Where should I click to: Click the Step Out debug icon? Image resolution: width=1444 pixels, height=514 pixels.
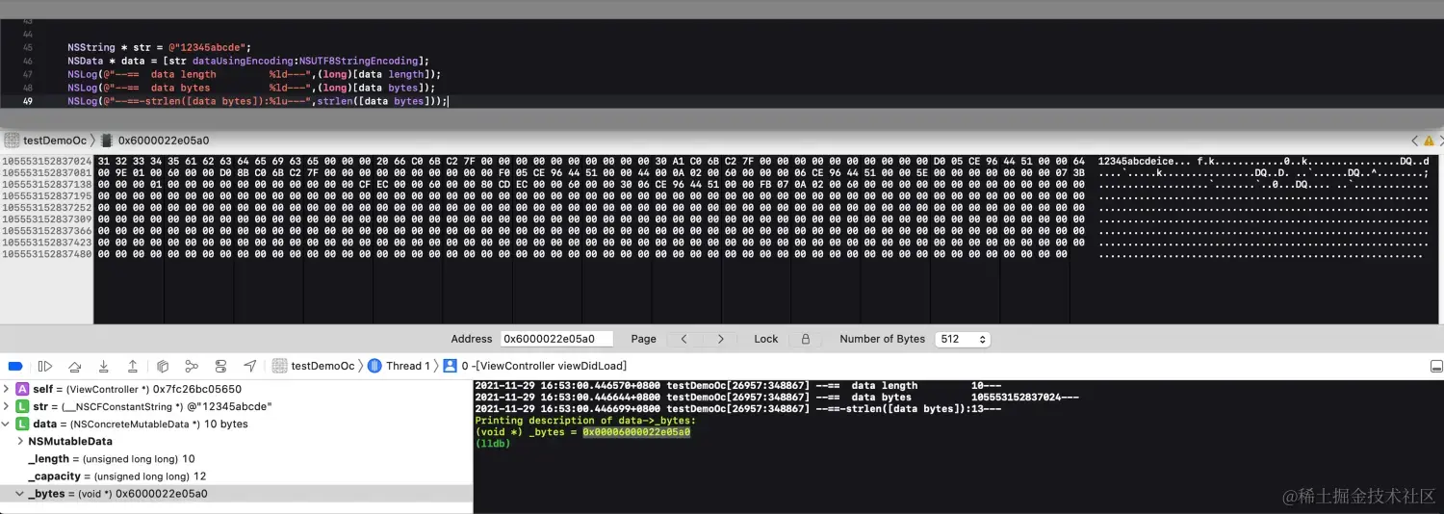[133, 366]
